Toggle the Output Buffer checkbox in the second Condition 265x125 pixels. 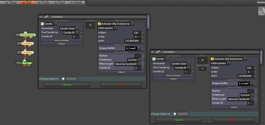[x=255, y=84]
